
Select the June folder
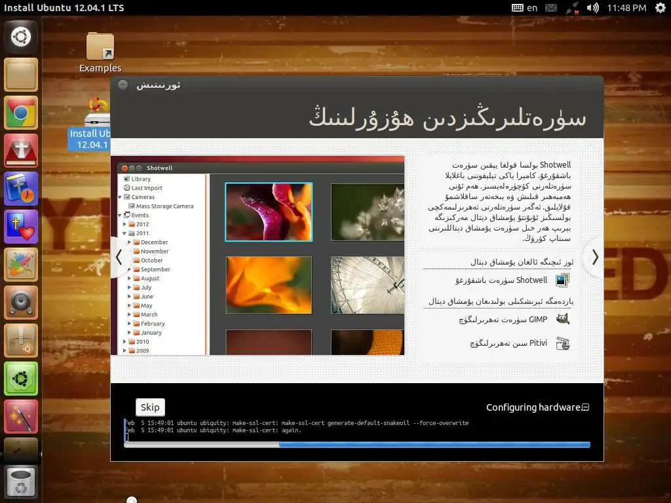[x=143, y=297]
